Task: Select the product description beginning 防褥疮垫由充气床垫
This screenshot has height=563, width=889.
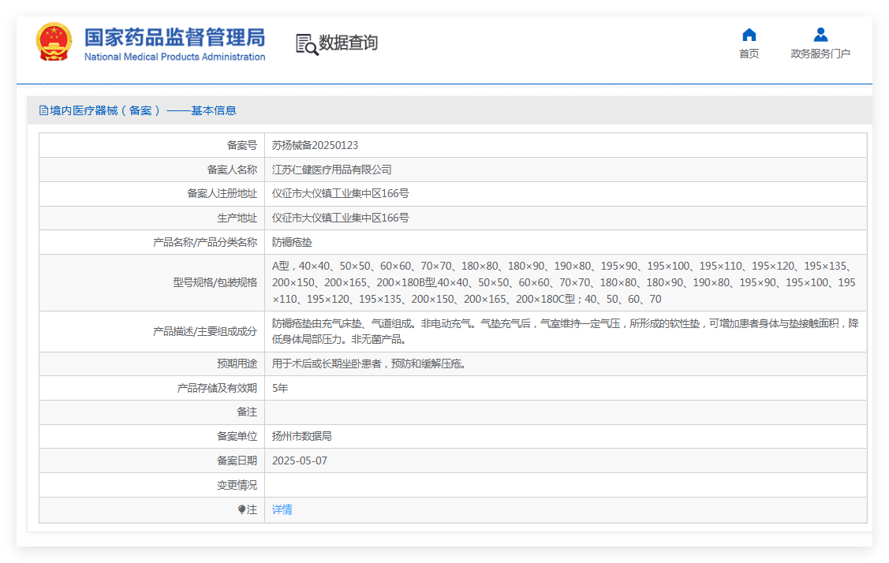Action: tap(566, 331)
